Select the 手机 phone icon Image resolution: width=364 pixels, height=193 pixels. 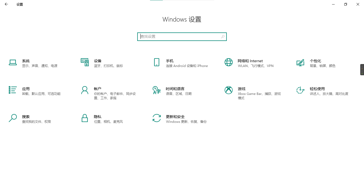pyautogui.click(x=157, y=62)
